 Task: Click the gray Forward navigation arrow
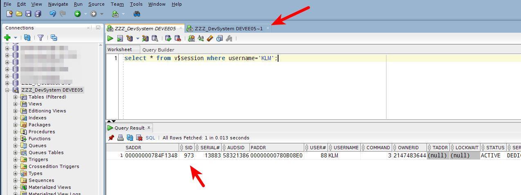coord(94,14)
